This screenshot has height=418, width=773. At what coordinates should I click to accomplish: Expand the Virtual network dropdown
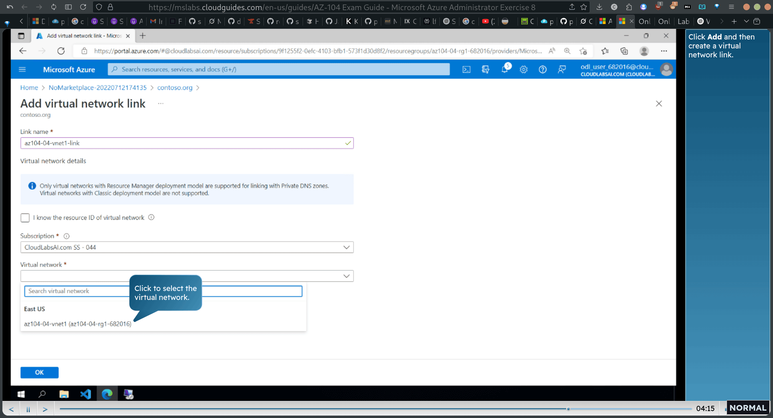187,276
